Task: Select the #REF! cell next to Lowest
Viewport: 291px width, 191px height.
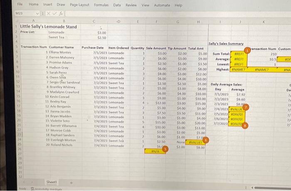Action: pos(239,64)
